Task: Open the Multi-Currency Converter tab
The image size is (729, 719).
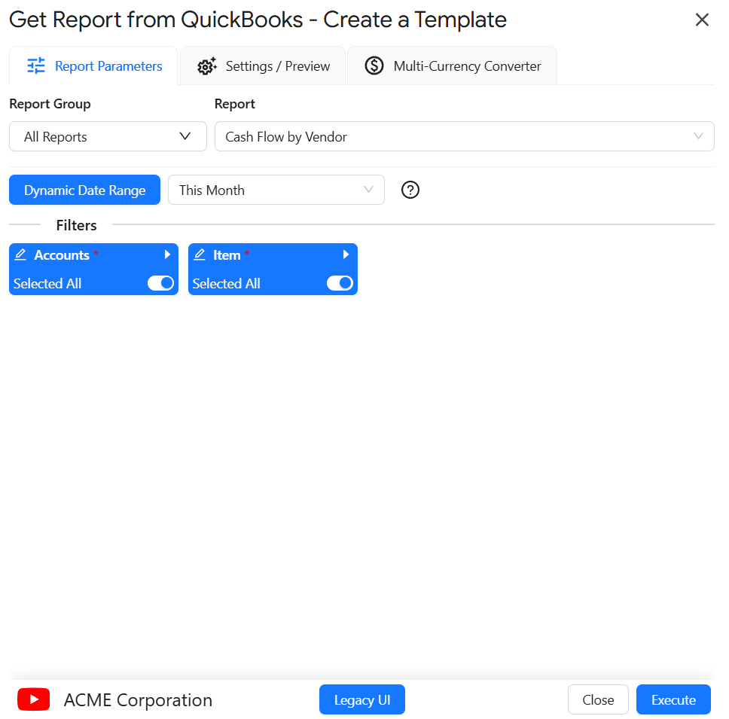Action: pyautogui.click(x=452, y=66)
